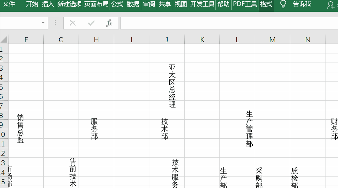338x188 pixels.
Task: Select the 服务部 text box
Action: 94,128
